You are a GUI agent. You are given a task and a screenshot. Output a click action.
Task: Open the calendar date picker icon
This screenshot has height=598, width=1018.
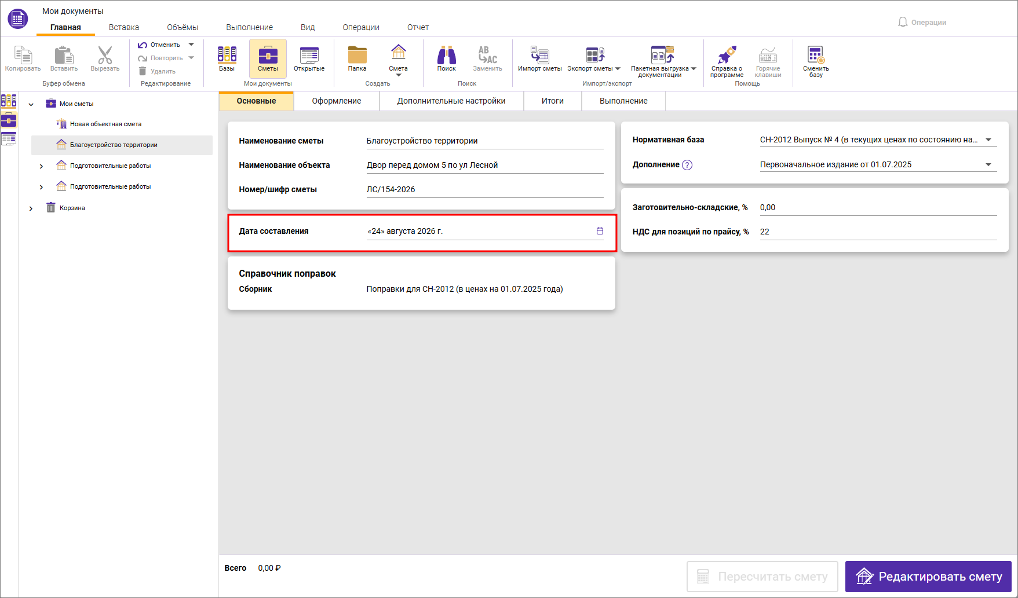(600, 231)
